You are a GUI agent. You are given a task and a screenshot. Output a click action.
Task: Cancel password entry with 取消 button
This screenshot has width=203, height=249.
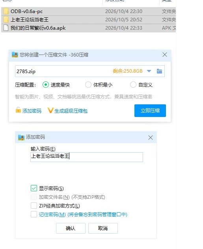(x=103, y=228)
